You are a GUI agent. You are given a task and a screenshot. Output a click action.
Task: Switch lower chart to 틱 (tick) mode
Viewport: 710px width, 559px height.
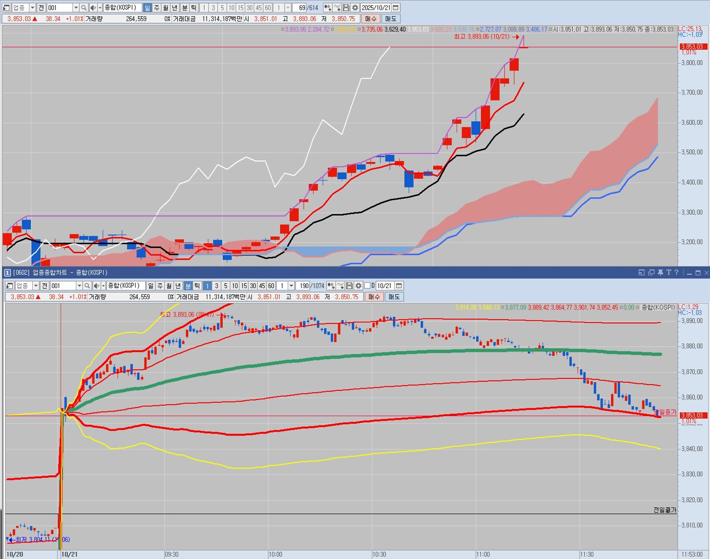click(197, 286)
